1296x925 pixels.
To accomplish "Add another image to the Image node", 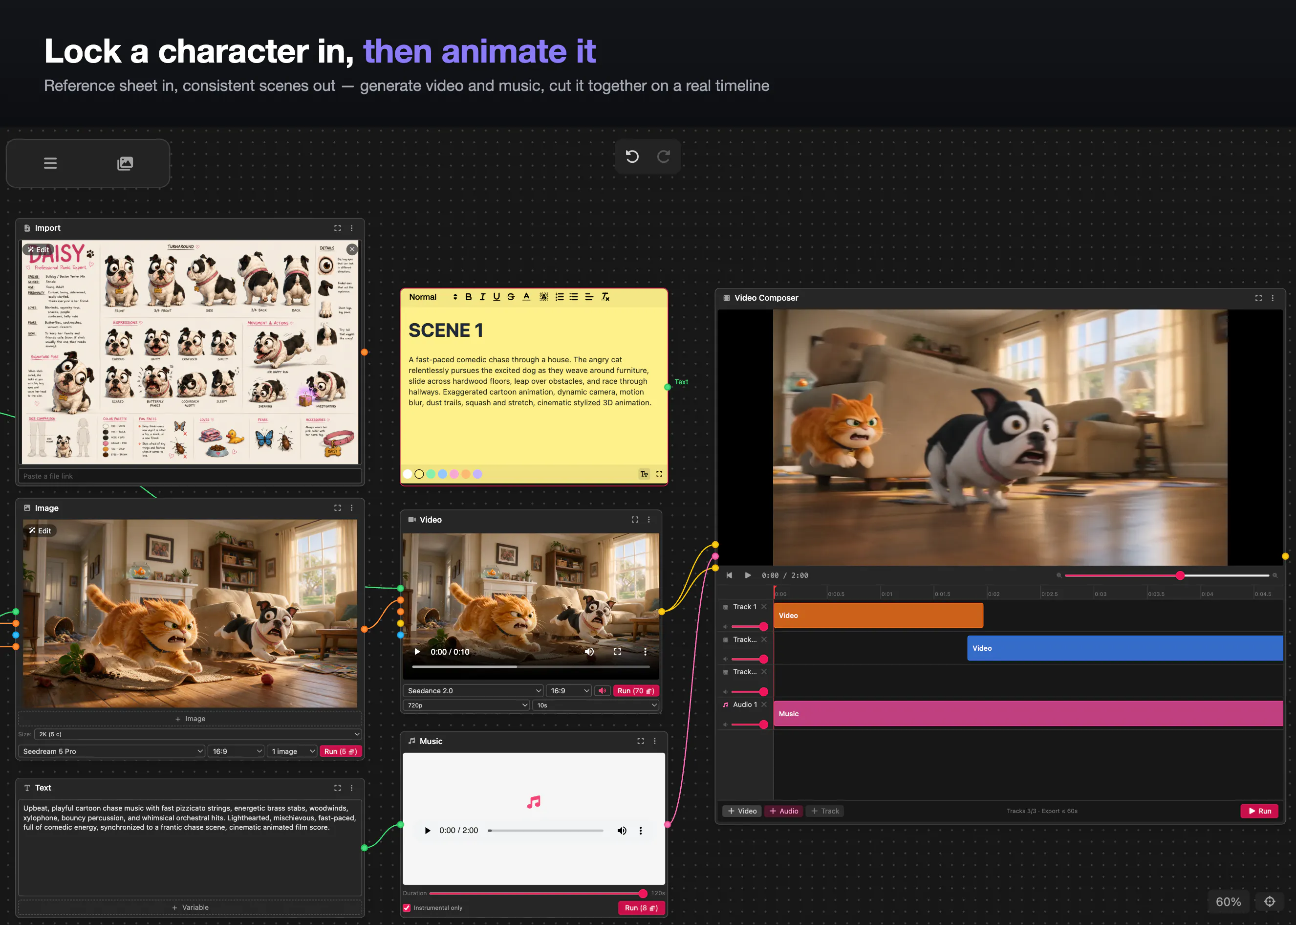I will (190, 719).
